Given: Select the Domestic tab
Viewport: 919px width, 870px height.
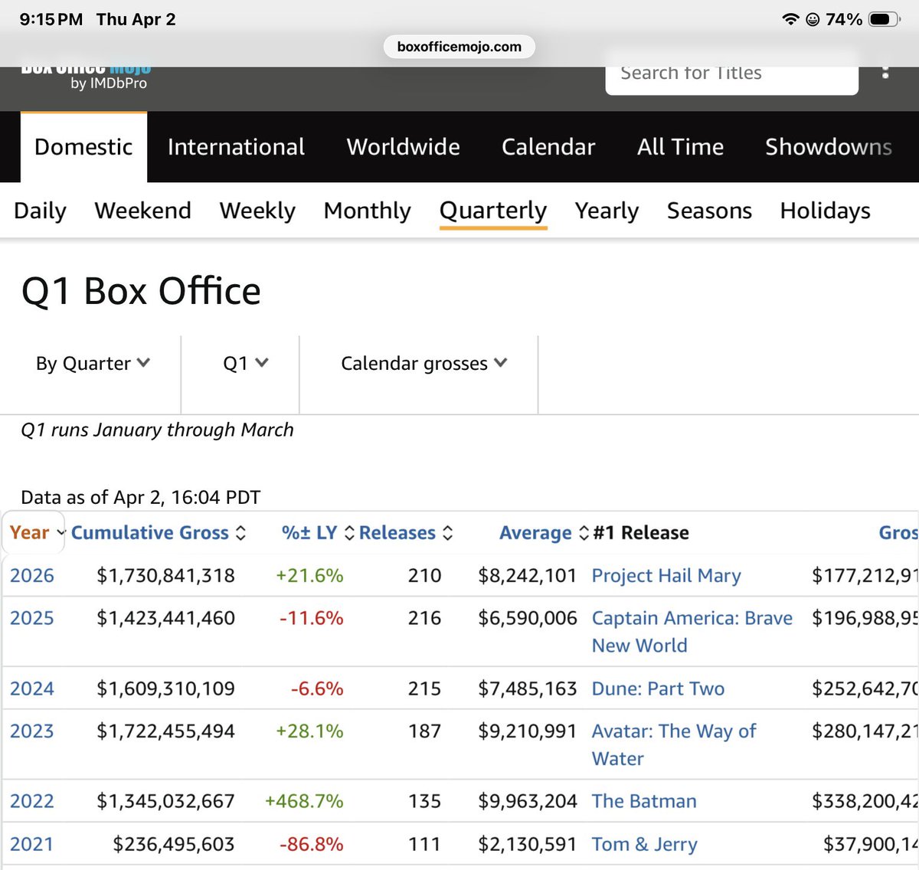Looking at the screenshot, I should click(83, 147).
